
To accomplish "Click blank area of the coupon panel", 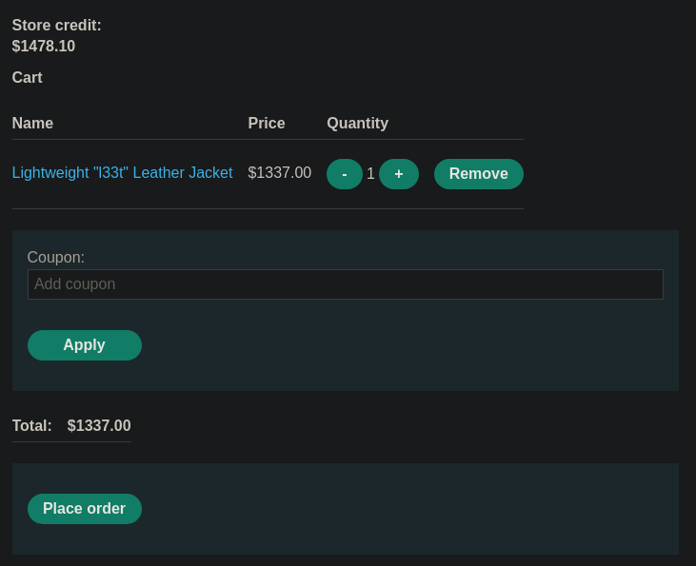I will (400, 346).
